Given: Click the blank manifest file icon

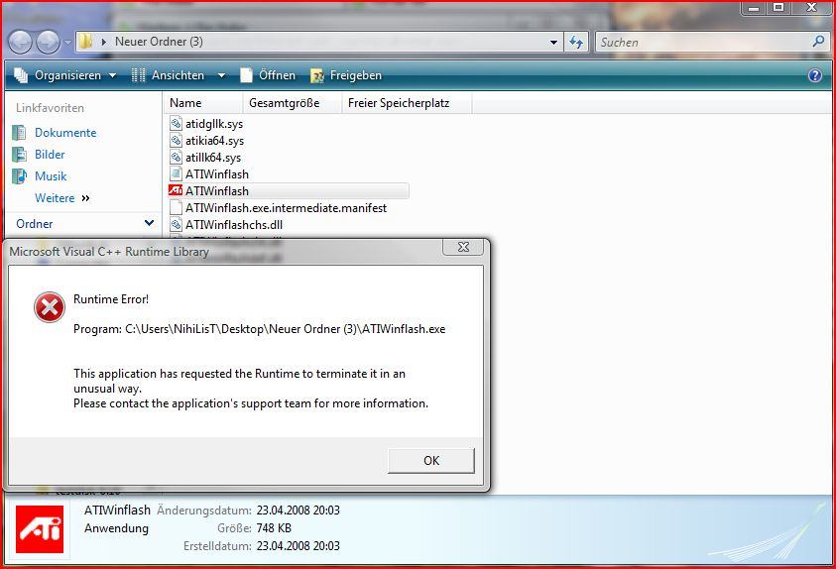Looking at the screenshot, I should point(176,207).
